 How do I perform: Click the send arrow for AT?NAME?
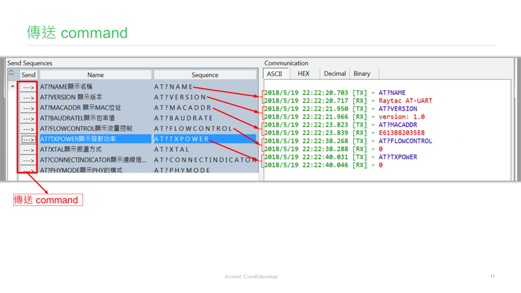[28, 87]
